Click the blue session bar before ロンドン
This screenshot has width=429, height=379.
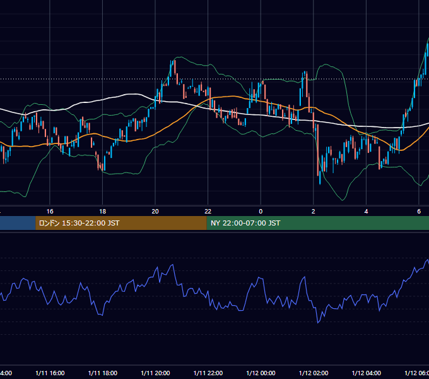click(x=18, y=223)
